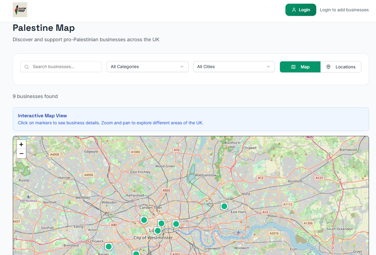Click the 'Interactive Map View' heading
The image size is (376, 255).
click(42, 116)
